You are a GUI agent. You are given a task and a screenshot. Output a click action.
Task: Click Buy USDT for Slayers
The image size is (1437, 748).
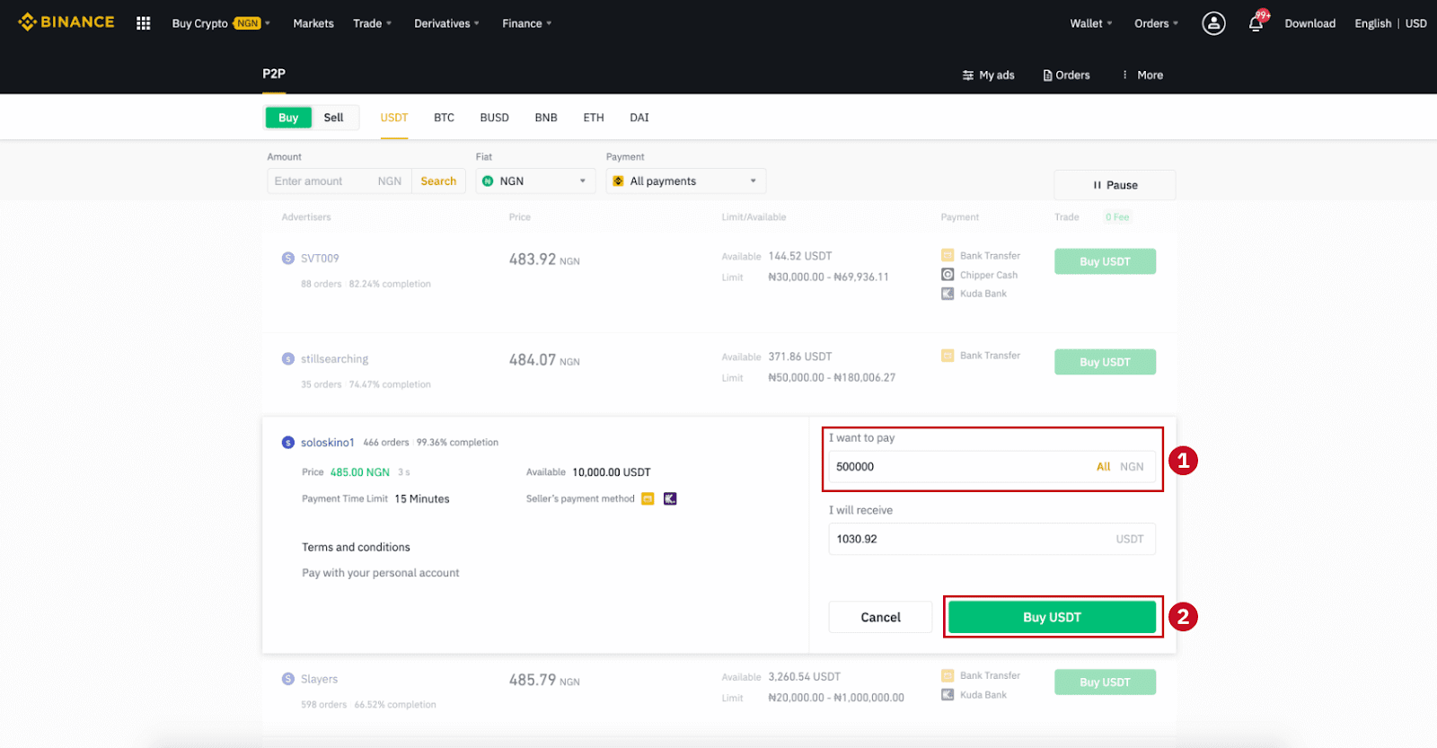1105,682
